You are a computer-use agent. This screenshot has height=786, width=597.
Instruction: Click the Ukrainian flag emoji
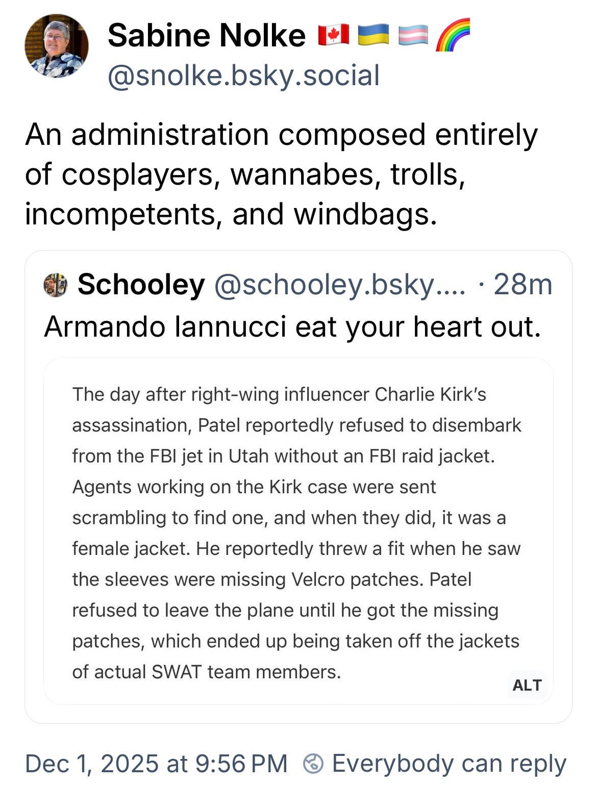(373, 35)
